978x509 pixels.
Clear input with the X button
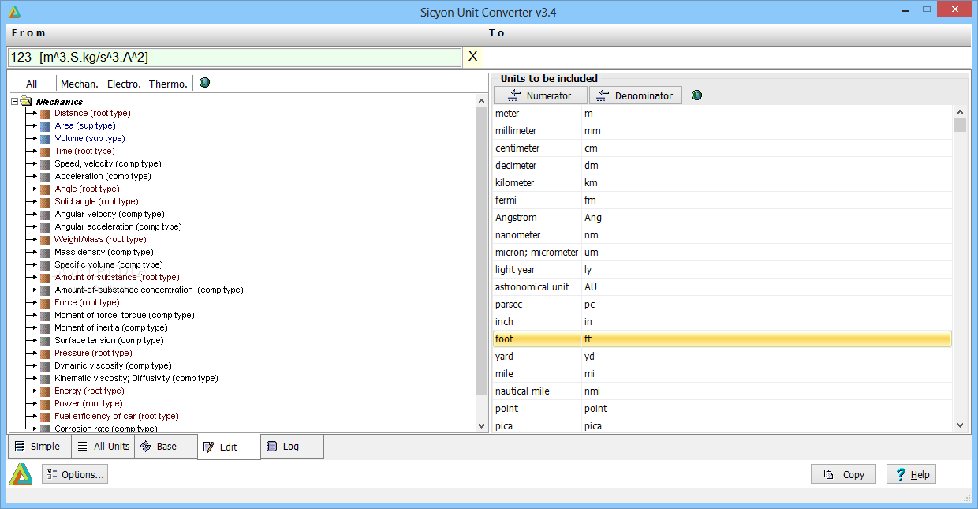(473, 57)
